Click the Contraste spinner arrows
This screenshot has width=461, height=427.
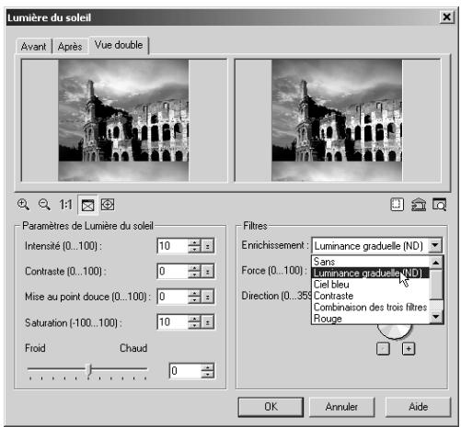(x=194, y=271)
